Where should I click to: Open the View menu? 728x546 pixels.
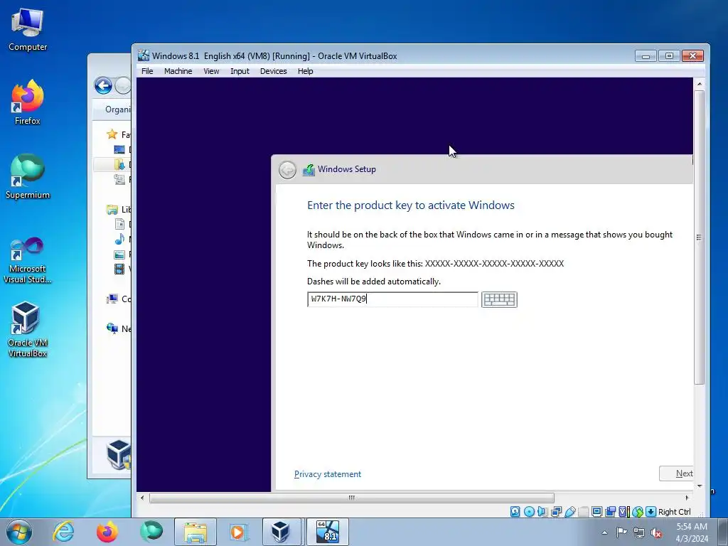pyautogui.click(x=211, y=71)
